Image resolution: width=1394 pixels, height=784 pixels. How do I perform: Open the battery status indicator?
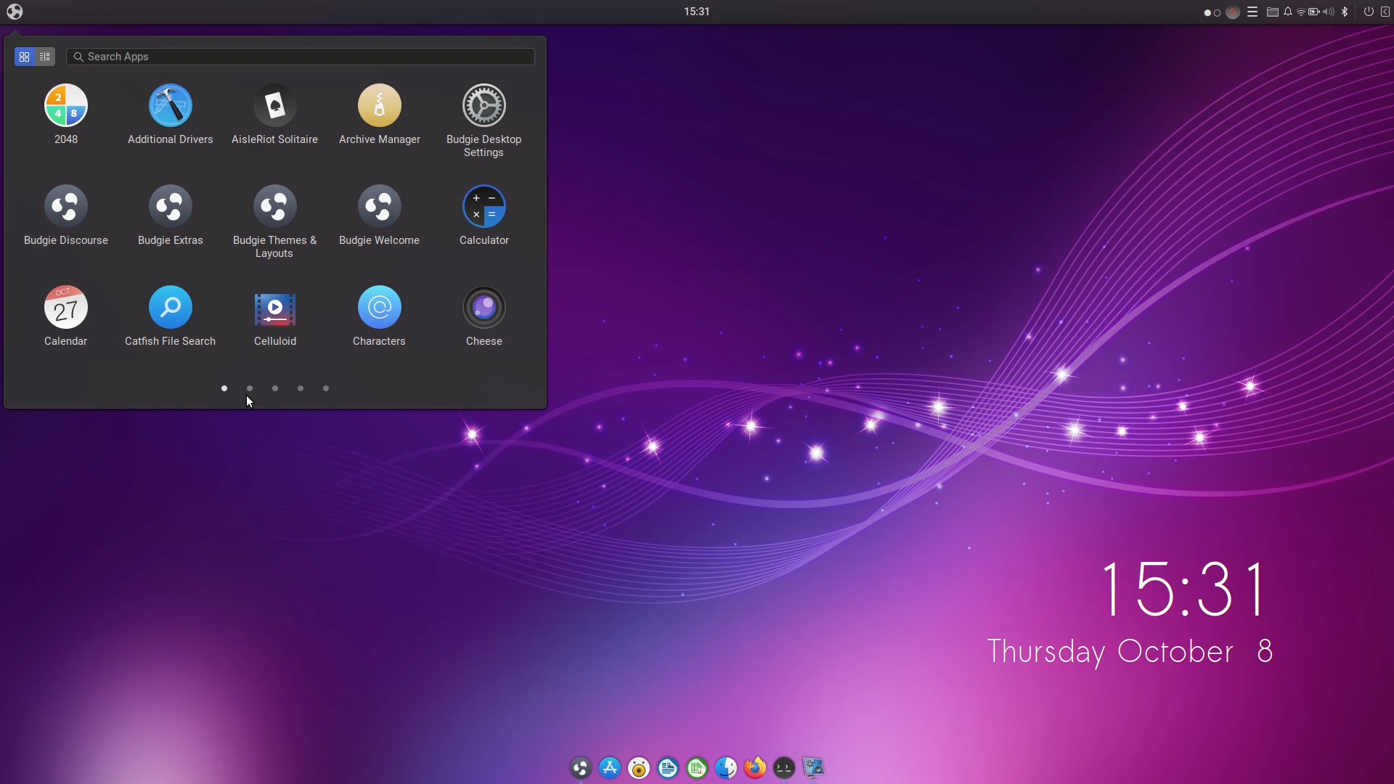pos(1314,12)
